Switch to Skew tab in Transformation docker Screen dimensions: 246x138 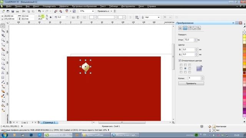(x=199, y=28)
